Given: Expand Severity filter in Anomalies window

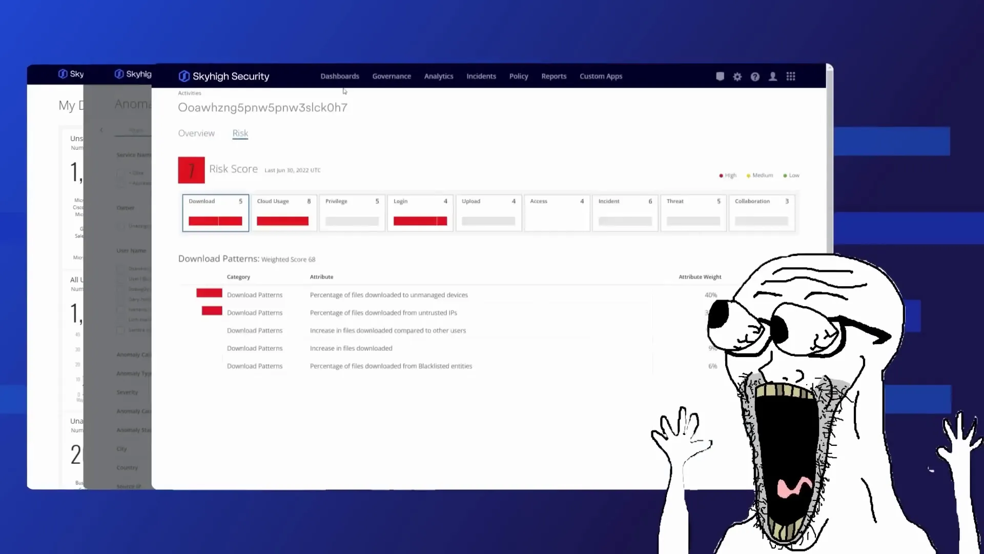Looking at the screenshot, I should pos(127,392).
